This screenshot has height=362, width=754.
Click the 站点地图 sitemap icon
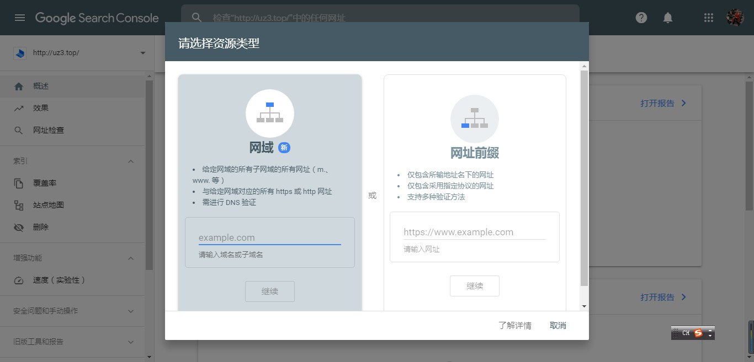19,206
